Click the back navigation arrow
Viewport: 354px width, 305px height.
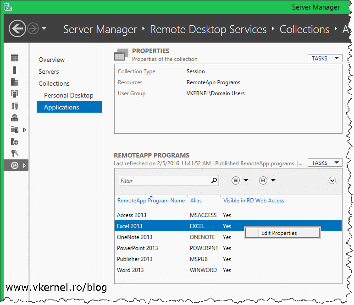17,29
